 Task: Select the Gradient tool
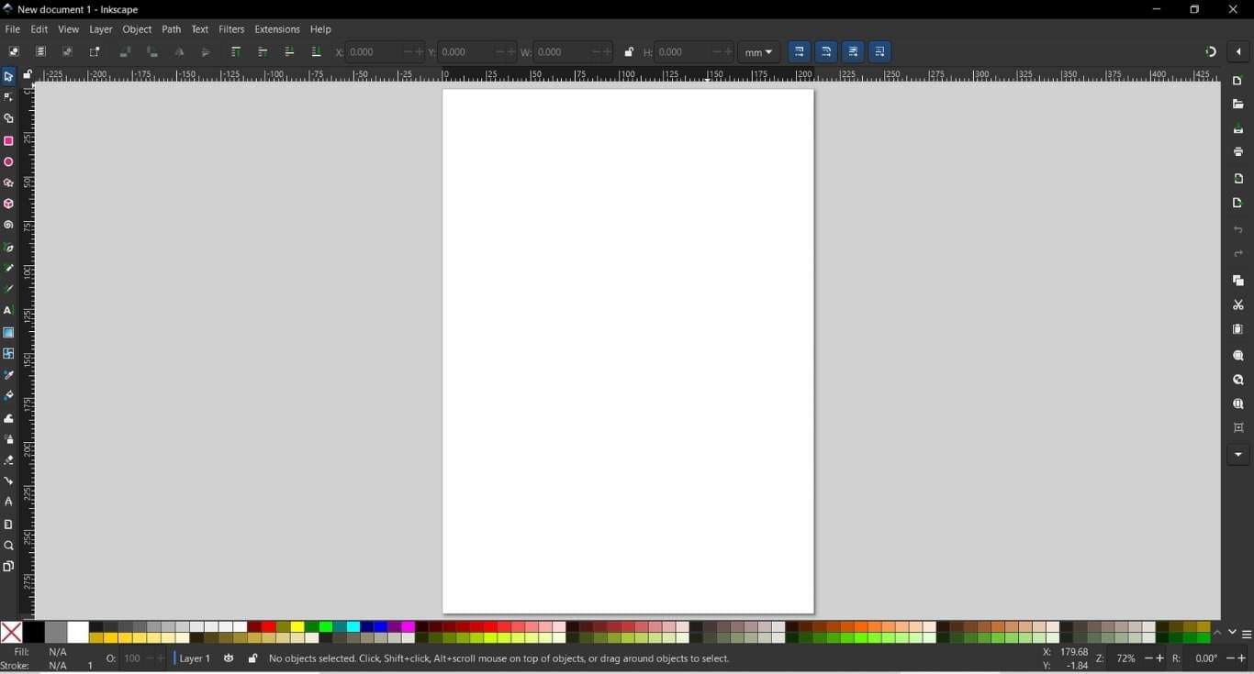click(8, 333)
